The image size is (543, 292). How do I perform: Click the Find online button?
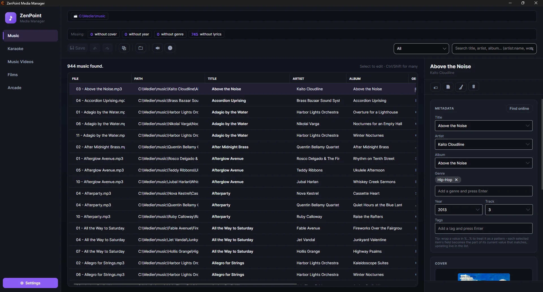click(519, 108)
